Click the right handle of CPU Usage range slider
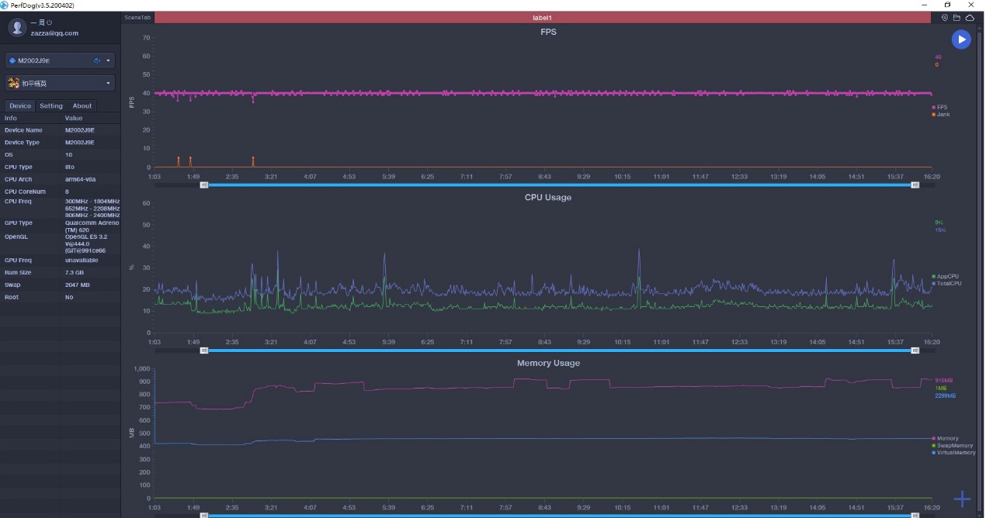This screenshot has width=986, height=518. click(915, 351)
